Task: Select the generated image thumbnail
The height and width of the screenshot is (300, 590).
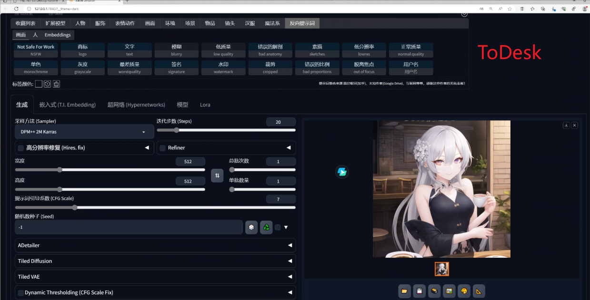Action: tap(442, 269)
